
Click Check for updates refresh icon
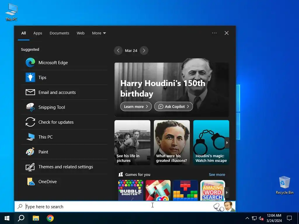(30, 122)
